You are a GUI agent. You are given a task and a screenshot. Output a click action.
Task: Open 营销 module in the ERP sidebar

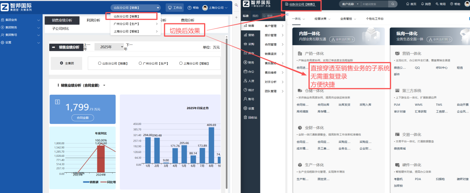[249, 35]
